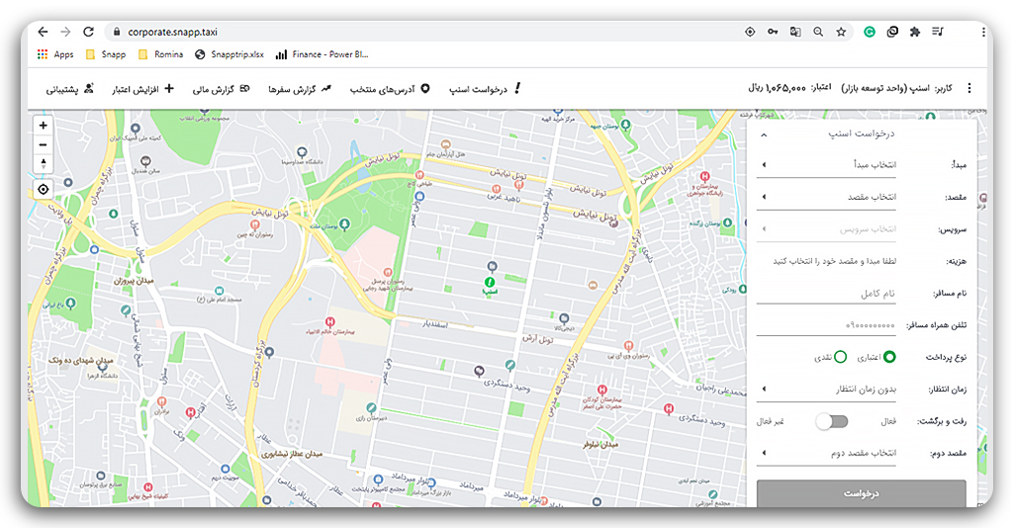Toggle the رفت و برگشت round-trip switch
The image size is (1013, 528).
831,421
